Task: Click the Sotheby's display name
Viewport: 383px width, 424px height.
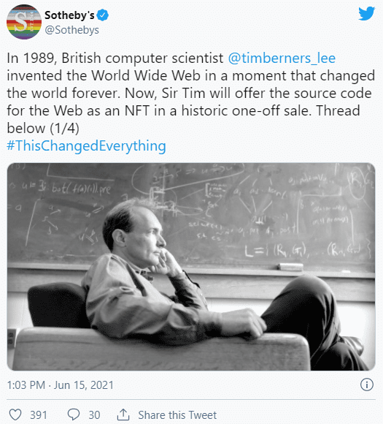Action: click(69, 15)
